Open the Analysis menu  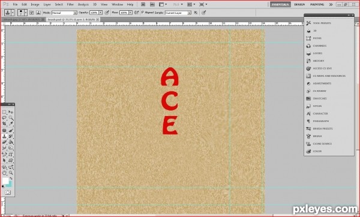[83, 4]
